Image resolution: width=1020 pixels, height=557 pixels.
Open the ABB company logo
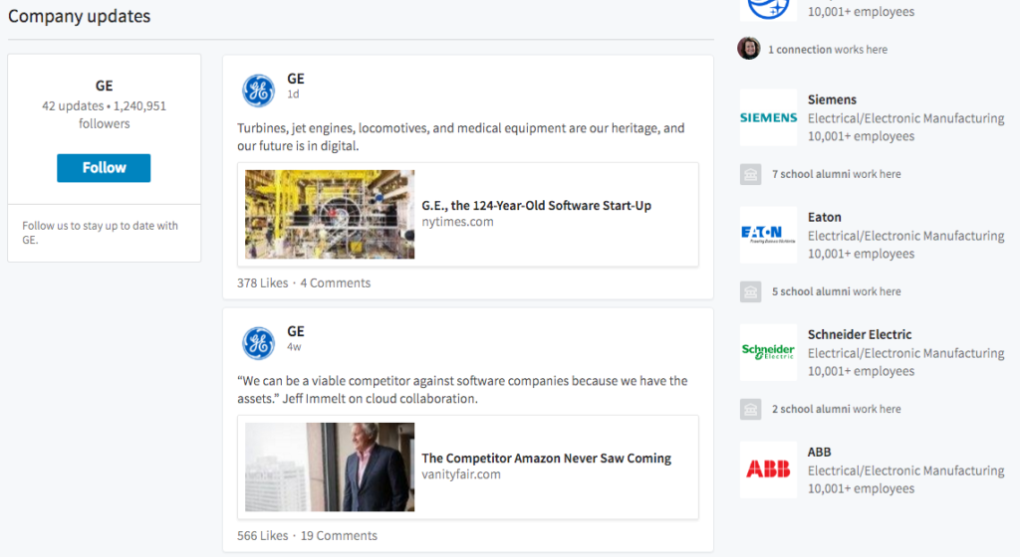[768, 470]
